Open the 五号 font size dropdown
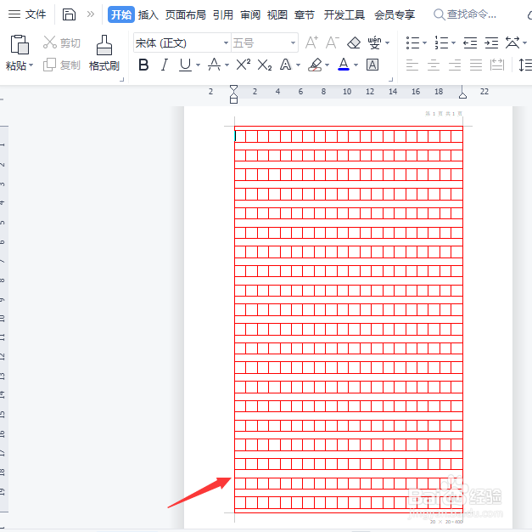This screenshot has height=532, width=532. [x=293, y=42]
